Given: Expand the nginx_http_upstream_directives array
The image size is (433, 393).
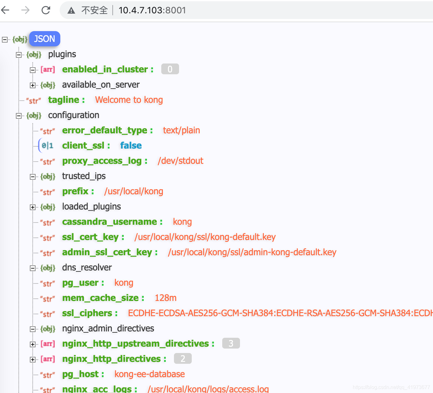Looking at the screenshot, I should (x=33, y=344).
